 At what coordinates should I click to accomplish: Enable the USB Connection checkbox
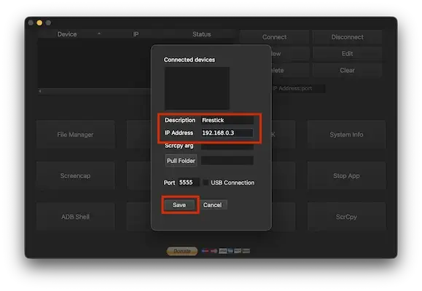pos(206,183)
